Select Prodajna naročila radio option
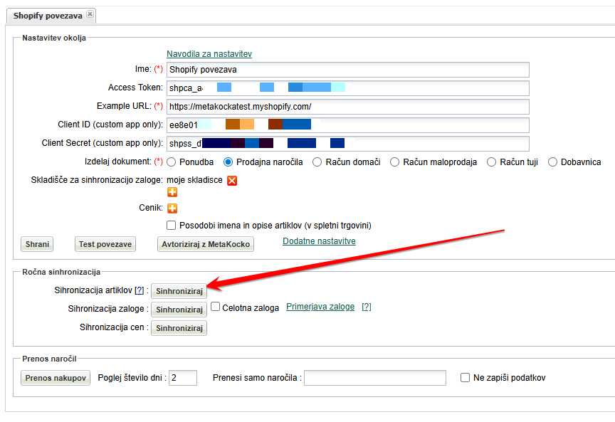Image resolution: width=615 pixels, height=422 pixels. click(228, 162)
